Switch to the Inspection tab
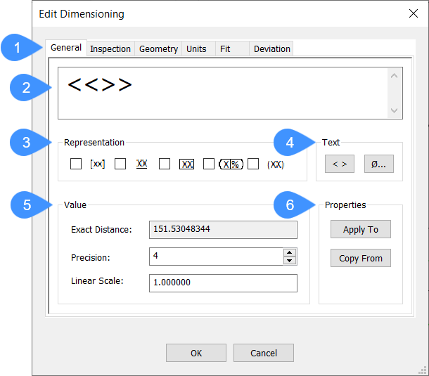The image size is (429, 376). point(110,48)
